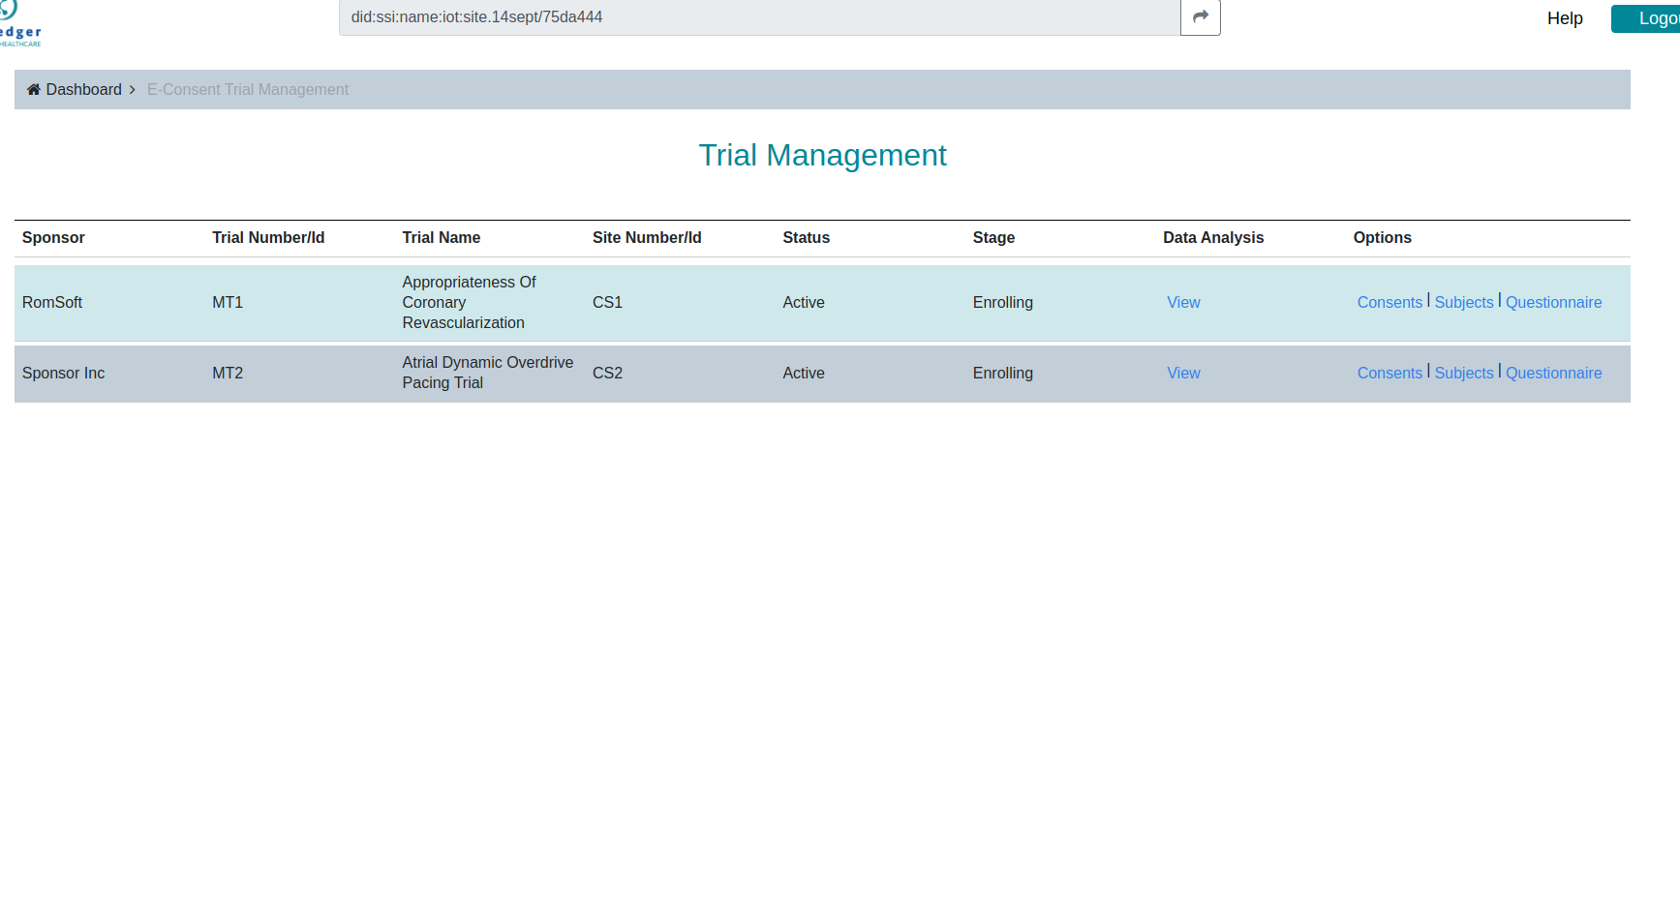
Task: Open Questionnaire for the MT1 trial
Action: click(1553, 302)
